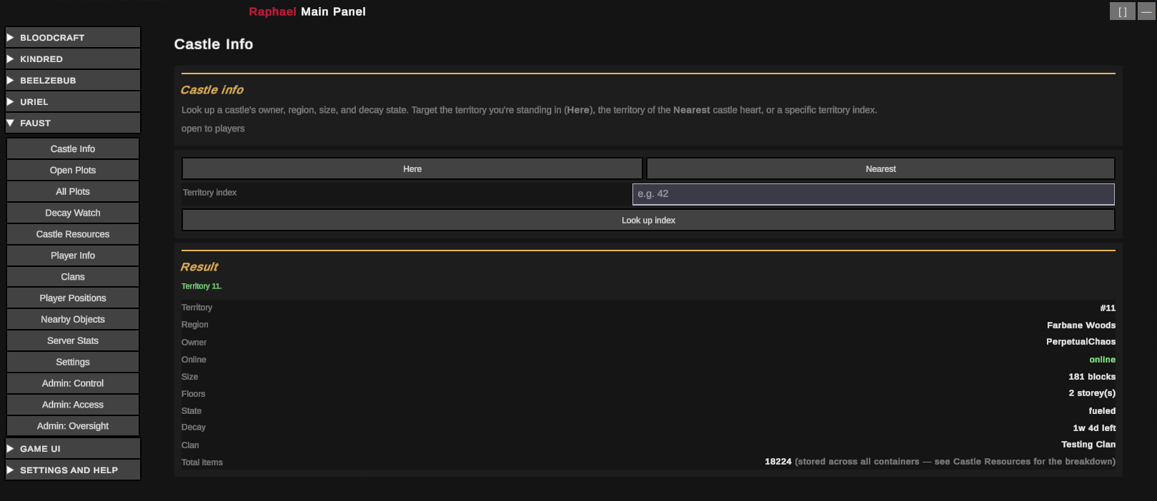Viewport: 1157px width, 501px height.
Task: Open the Castle Resources page
Action: click(73, 234)
